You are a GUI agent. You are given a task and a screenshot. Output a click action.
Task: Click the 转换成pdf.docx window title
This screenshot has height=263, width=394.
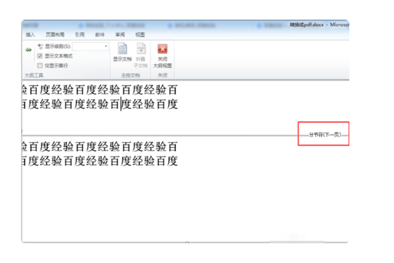(x=307, y=25)
